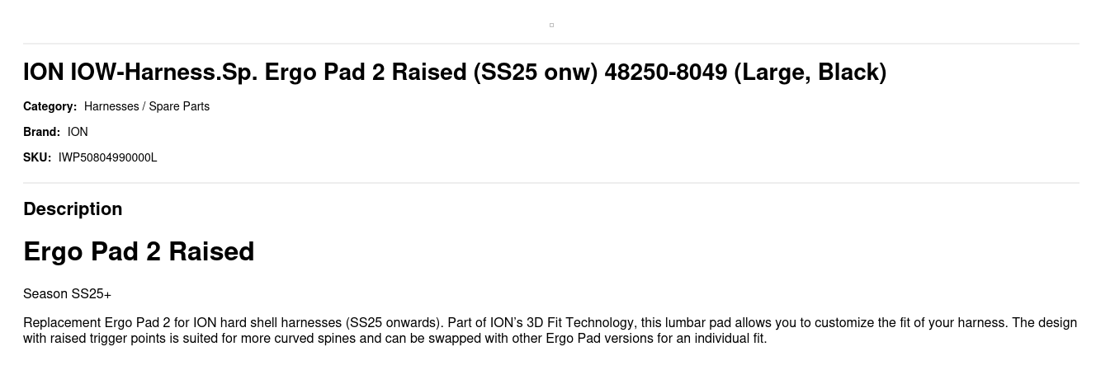Click the ION Ergo Pad product title
Image resolution: width=1096 pixels, height=384 pixels.
455,73
